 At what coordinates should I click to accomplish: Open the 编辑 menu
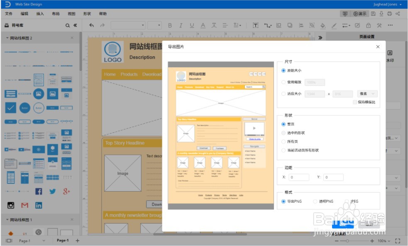click(x=24, y=14)
